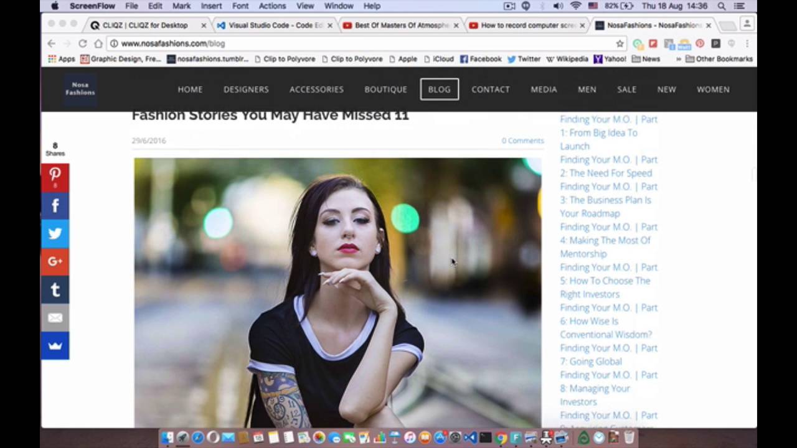
Task: Open the Chrome profile button
Action: (x=747, y=25)
